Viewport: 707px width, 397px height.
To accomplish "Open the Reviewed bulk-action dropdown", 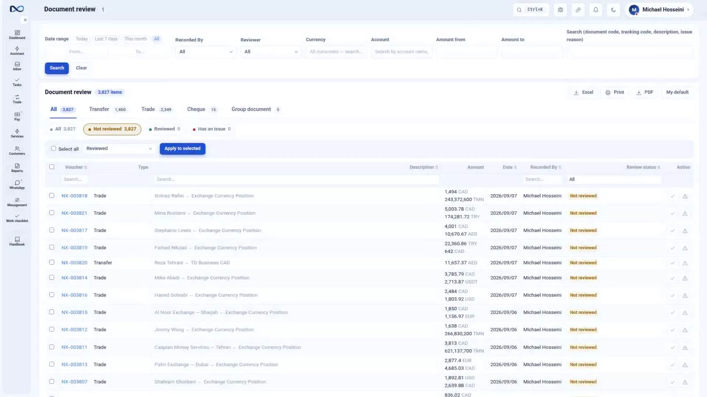I will click(119, 149).
